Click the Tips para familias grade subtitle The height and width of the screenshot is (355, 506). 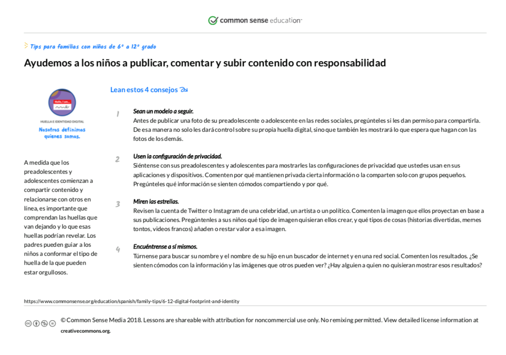pyautogui.click(x=93, y=46)
